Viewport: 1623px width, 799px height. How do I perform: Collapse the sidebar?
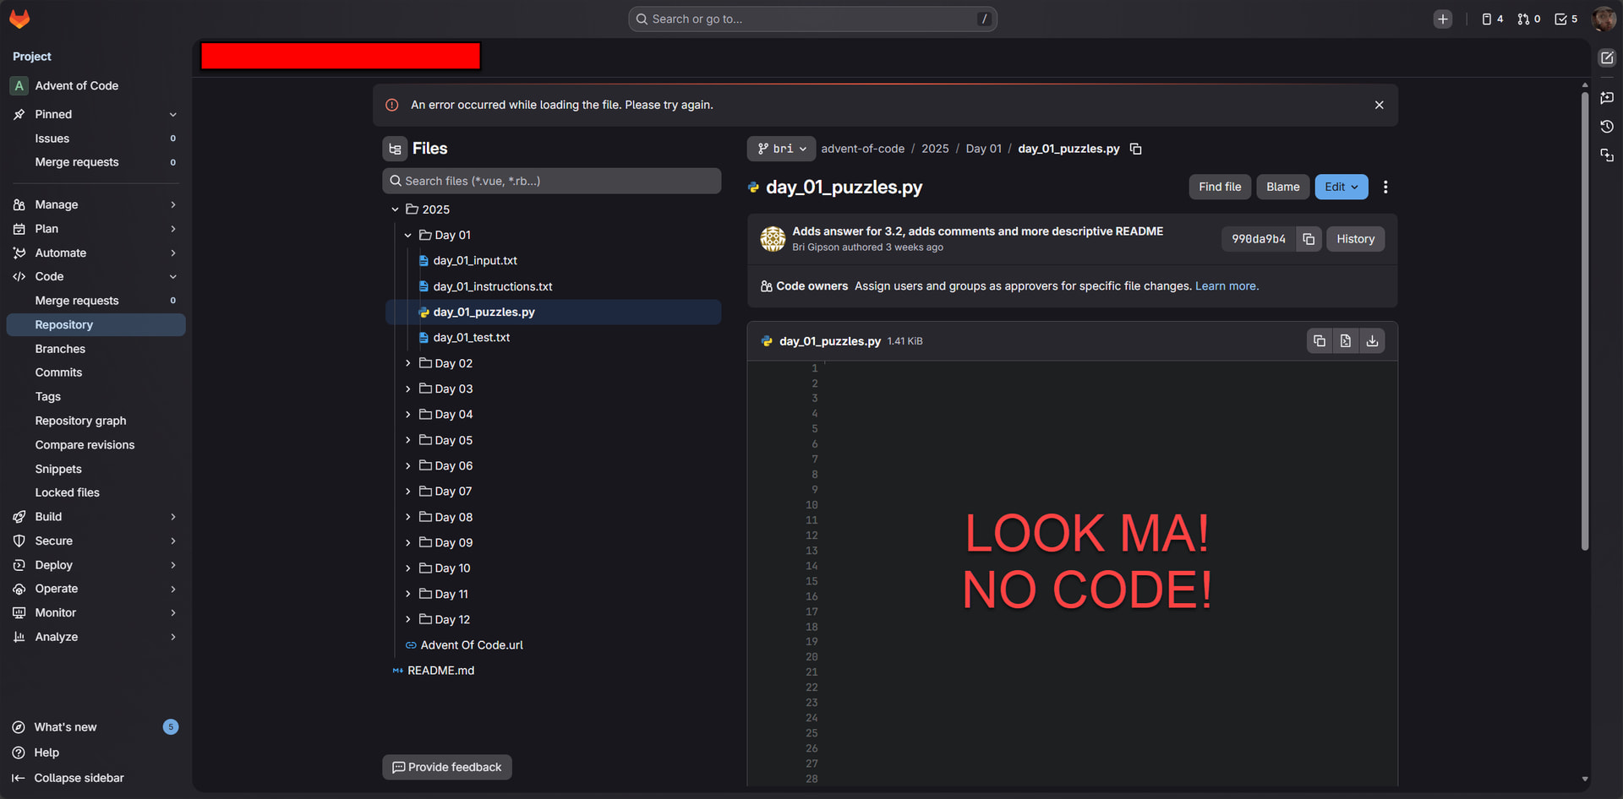[x=95, y=778]
